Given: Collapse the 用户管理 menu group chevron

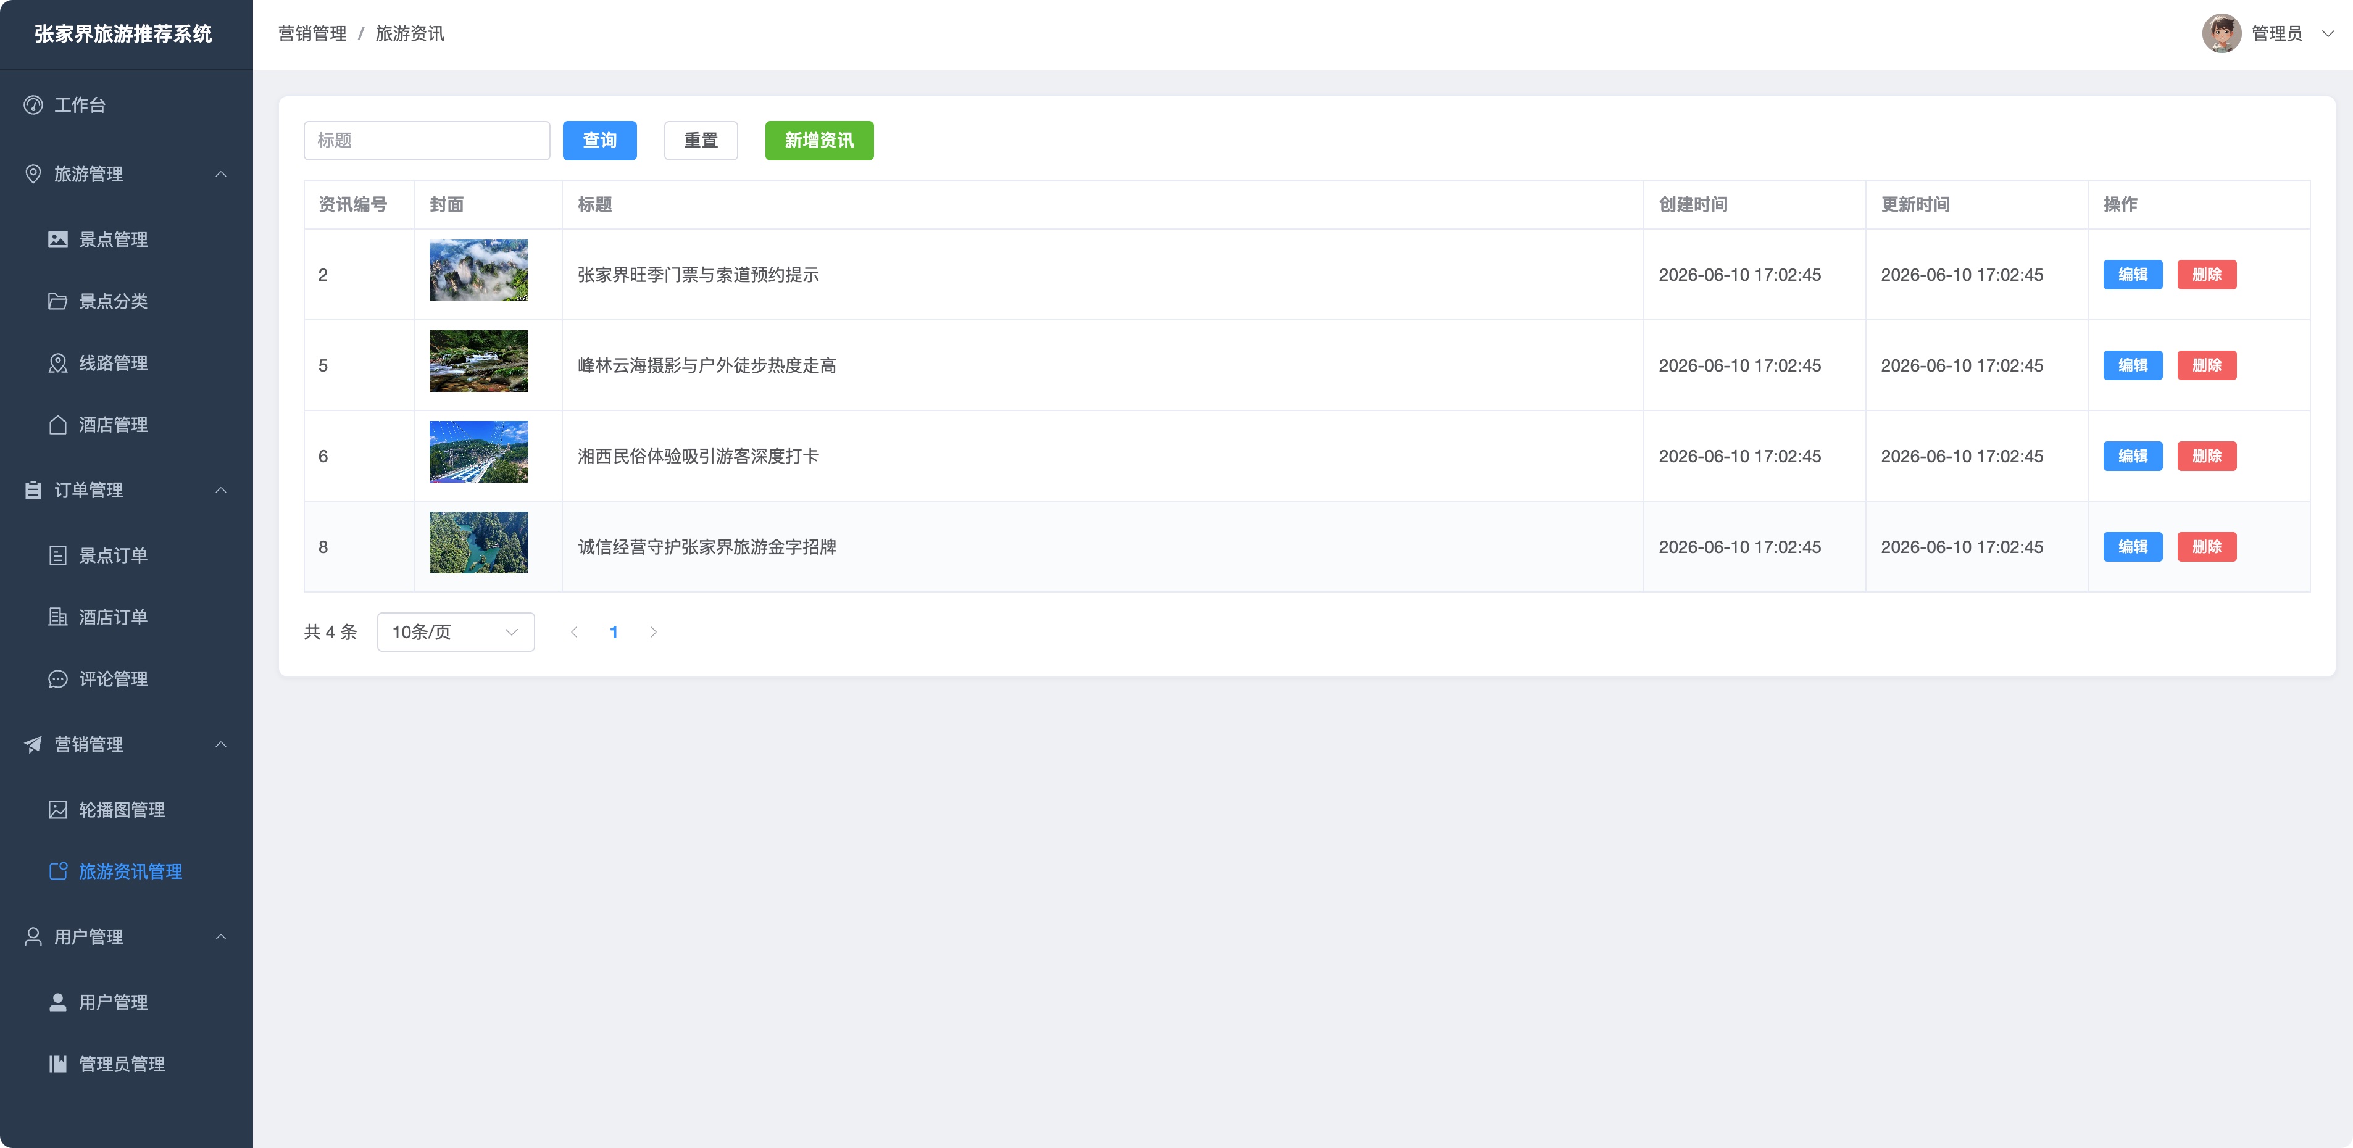Looking at the screenshot, I should (x=221, y=936).
